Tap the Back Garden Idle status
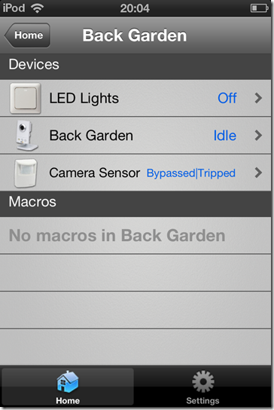Screen dimensions: 274x410 (x=225, y=136)
